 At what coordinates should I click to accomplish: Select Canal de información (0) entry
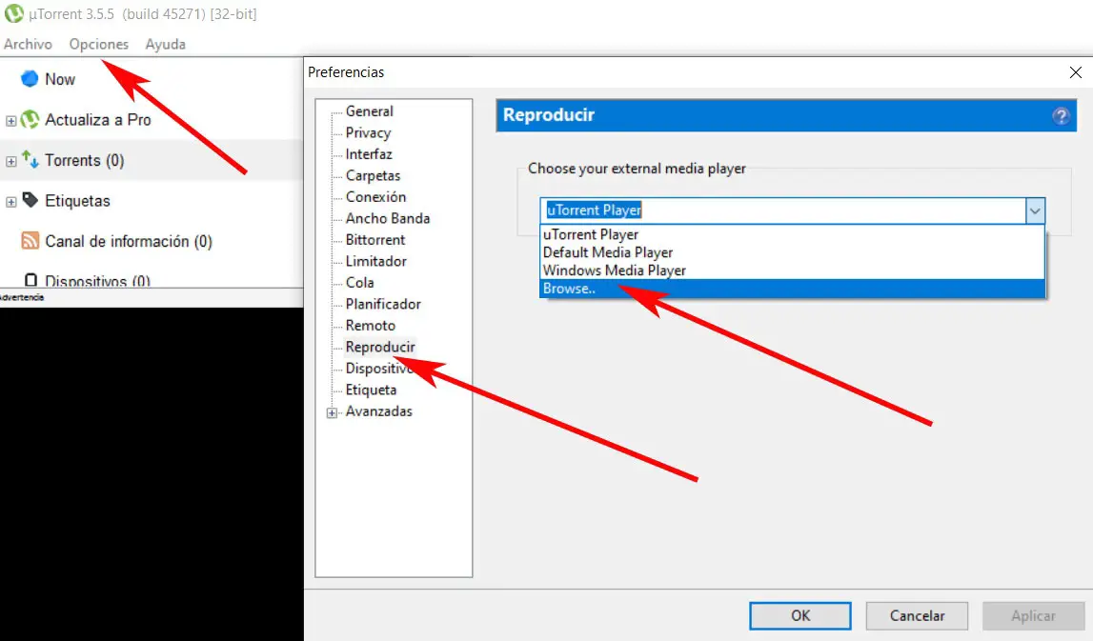click(129, 241)
